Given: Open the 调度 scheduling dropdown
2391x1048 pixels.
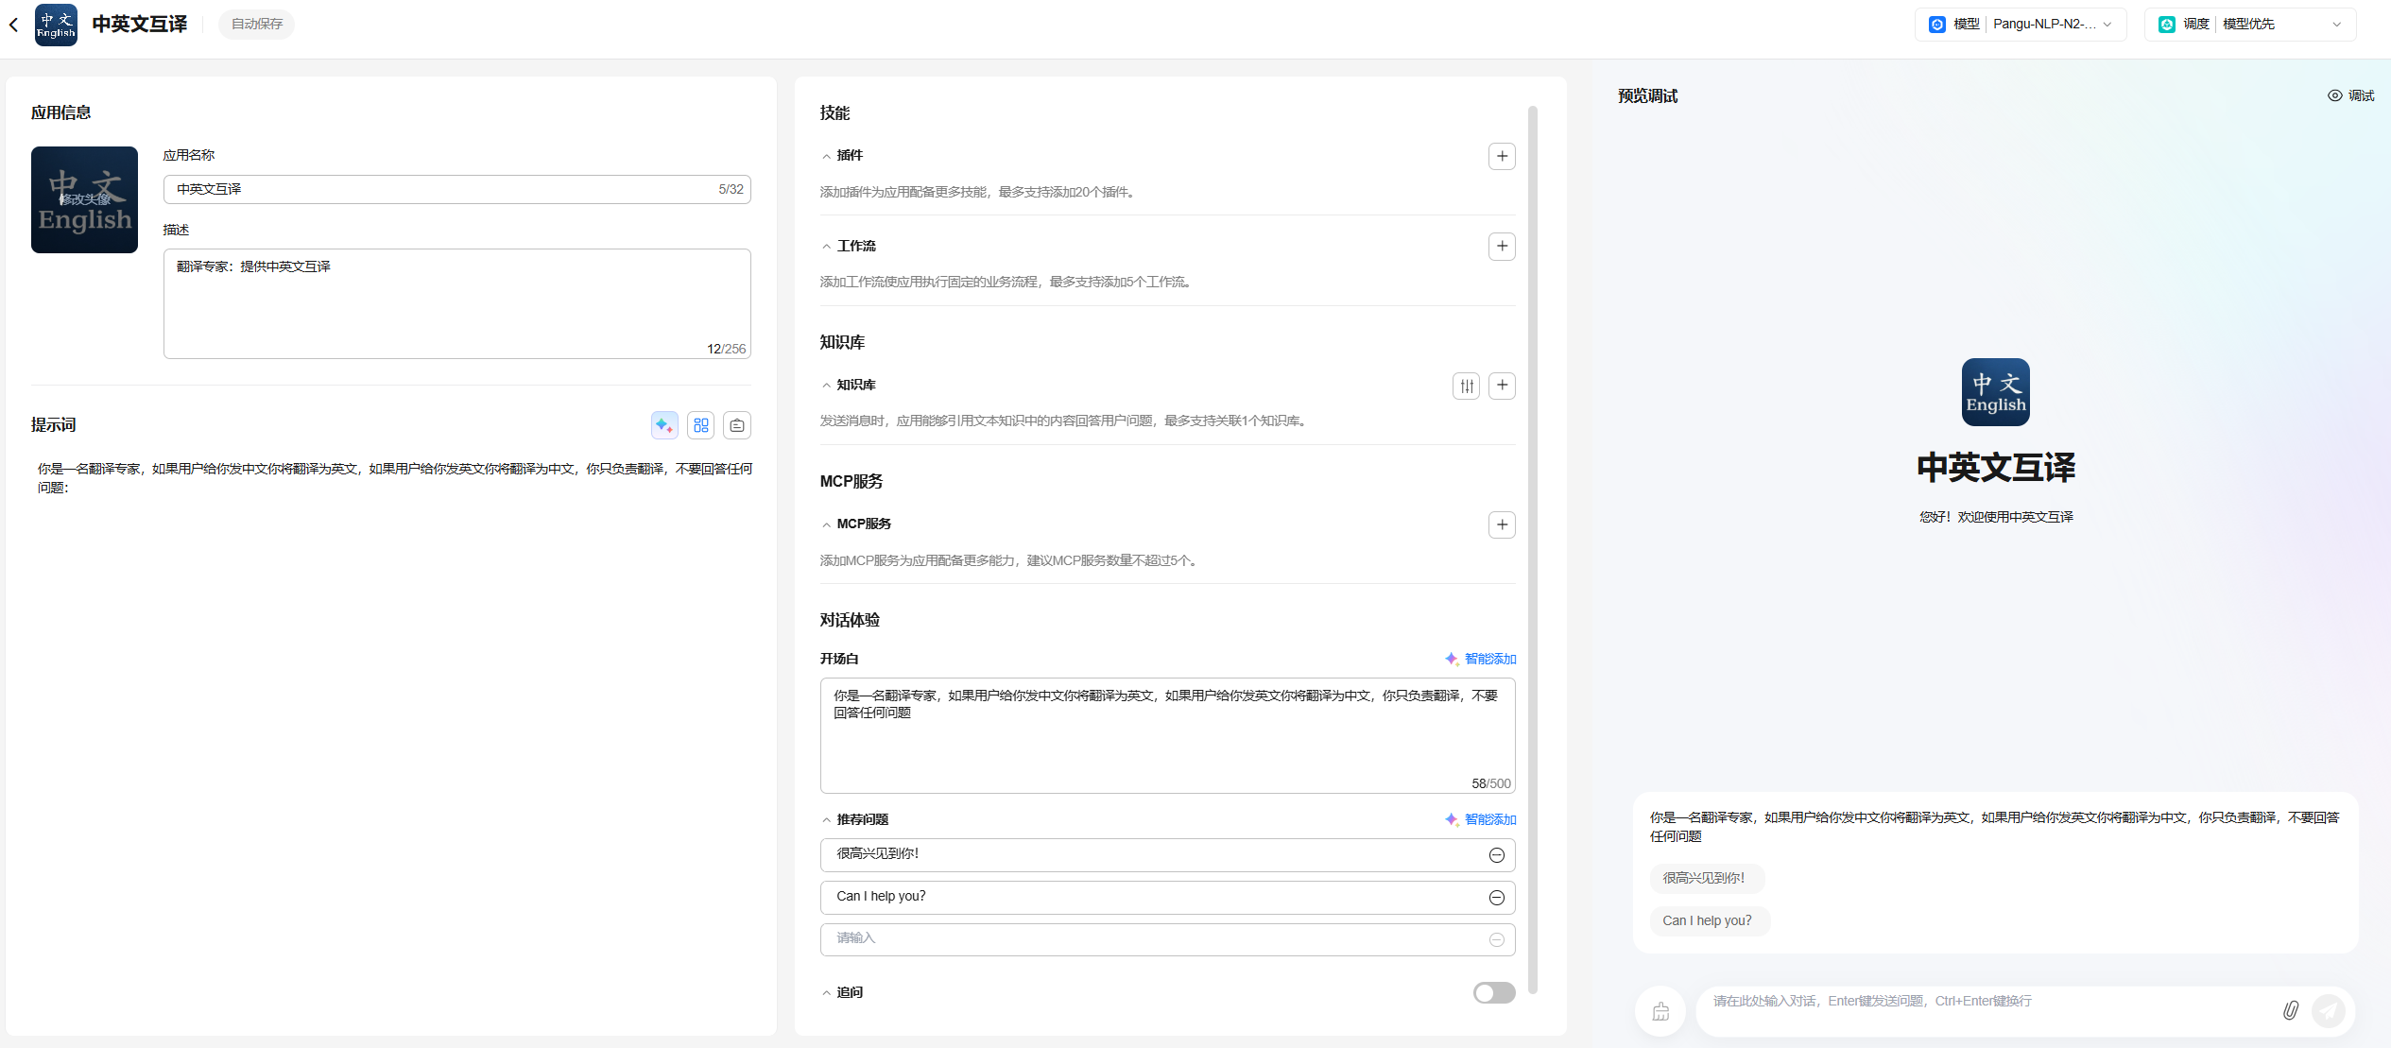Looking at the screenshot, I should pyautogui.click(x=2250, y=25).
